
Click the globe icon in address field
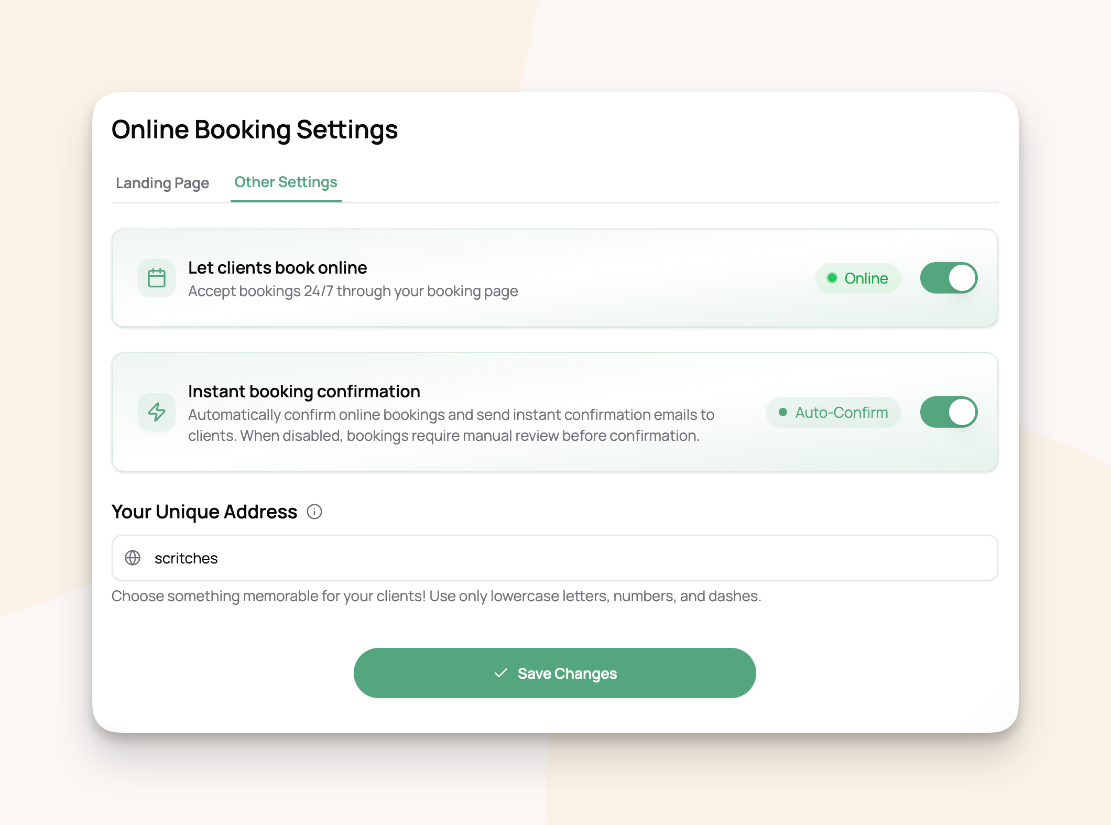tap(133, 558)
